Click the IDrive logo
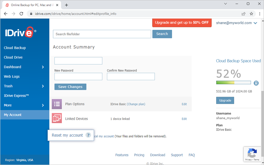 pos(20,32)
